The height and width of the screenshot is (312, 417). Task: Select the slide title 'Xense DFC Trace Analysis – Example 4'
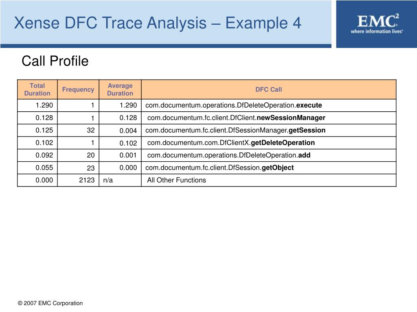158,23
